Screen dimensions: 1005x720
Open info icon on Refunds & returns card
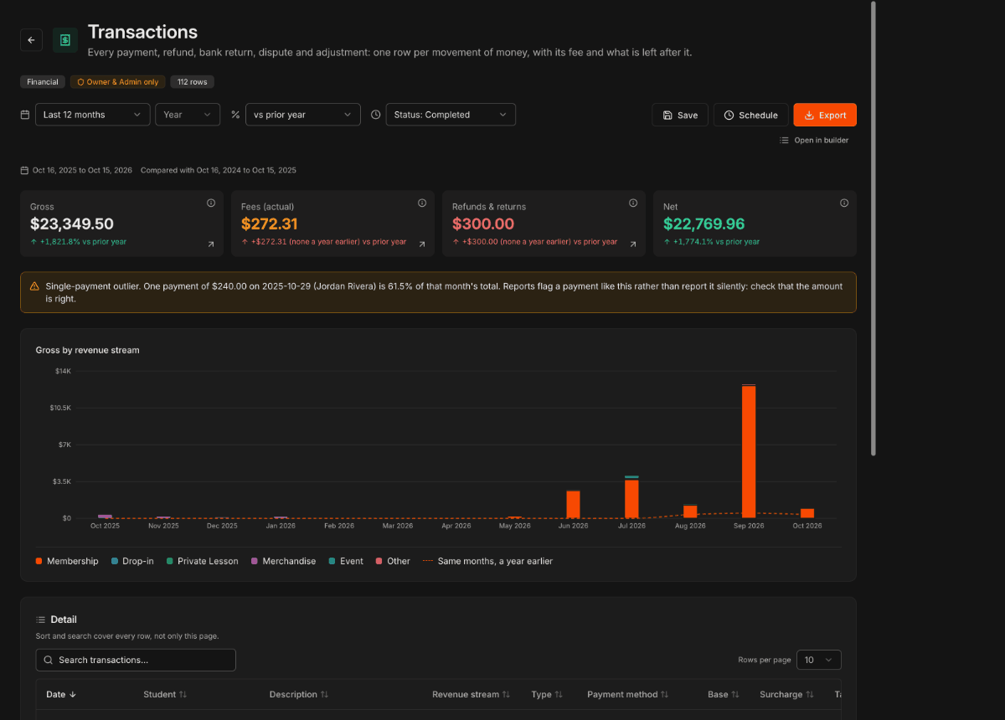(633, 203)
